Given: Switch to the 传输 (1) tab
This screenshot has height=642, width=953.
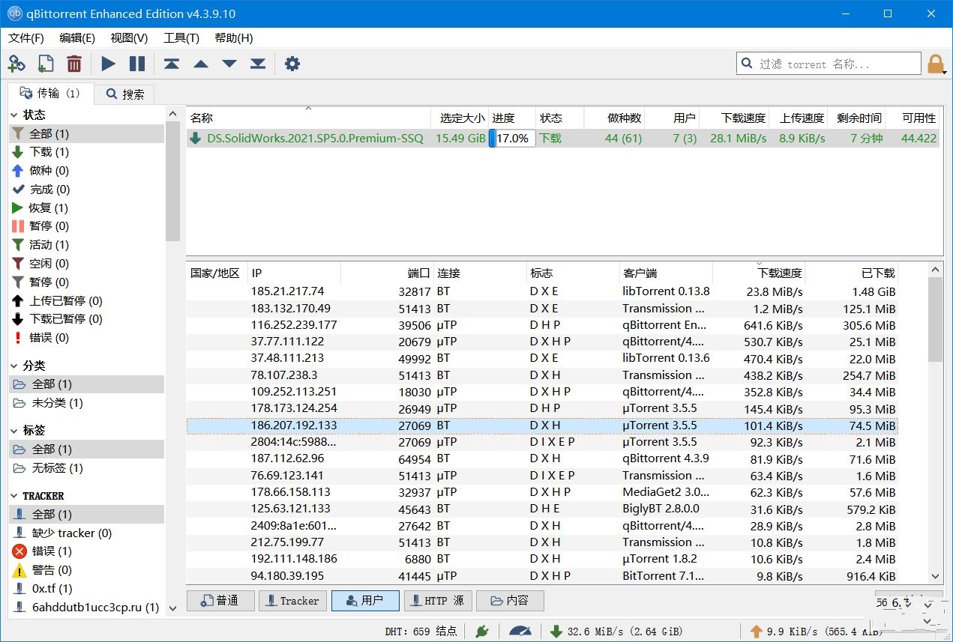Looking at the screenshot, I should [x=51, y=94].
